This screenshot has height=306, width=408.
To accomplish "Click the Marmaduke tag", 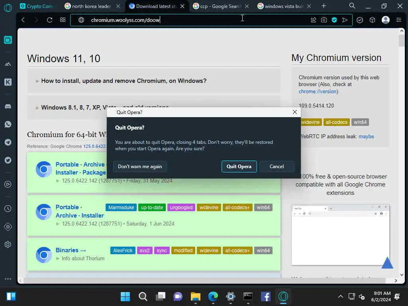I will pyautogui.click(x=121, y=207).
